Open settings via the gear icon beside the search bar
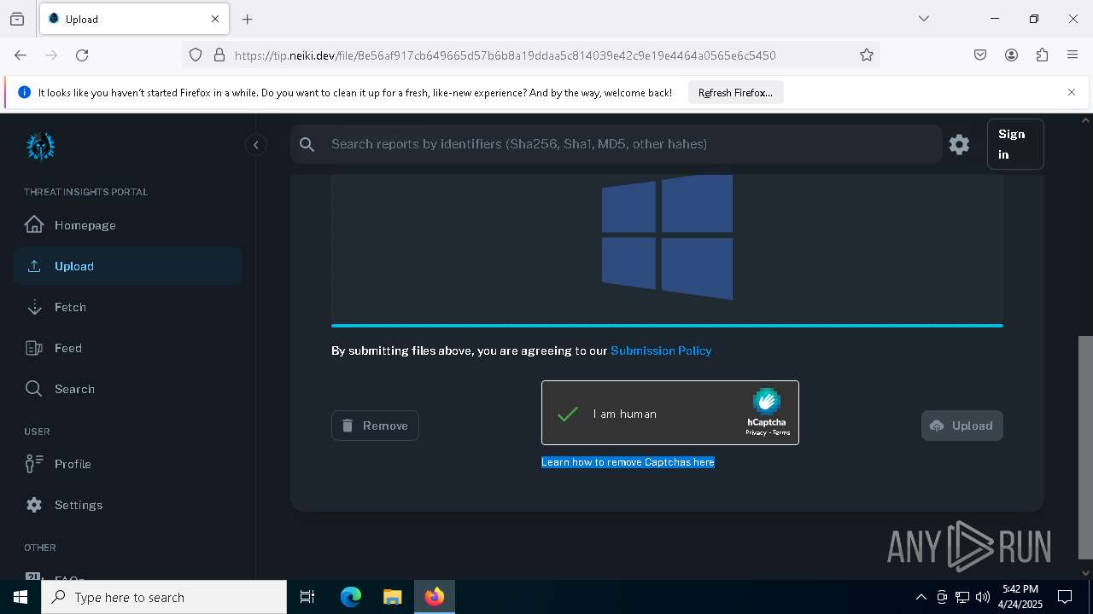 tap(959, 144)
